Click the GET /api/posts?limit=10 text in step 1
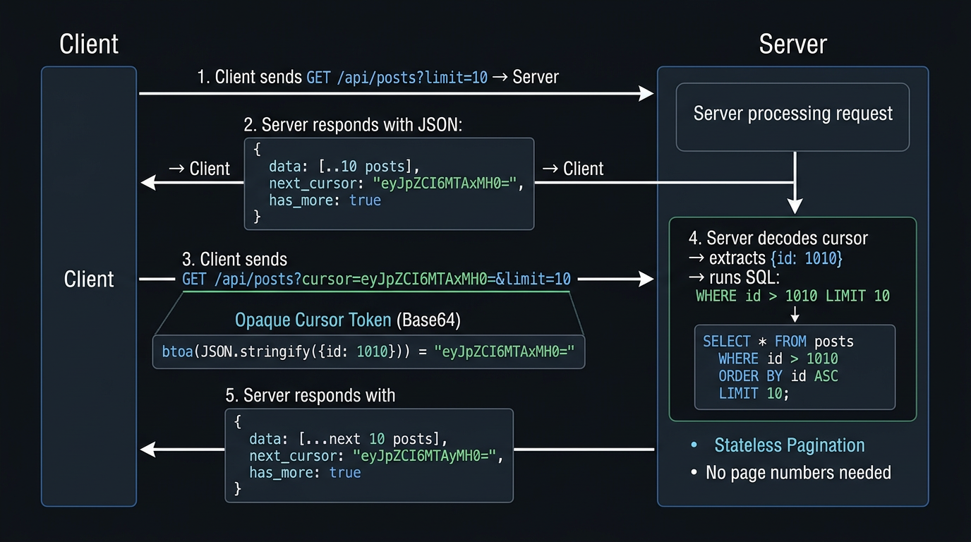 [397, 78]
